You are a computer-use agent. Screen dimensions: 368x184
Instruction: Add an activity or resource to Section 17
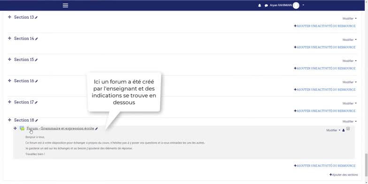click(x=325, y=111)
